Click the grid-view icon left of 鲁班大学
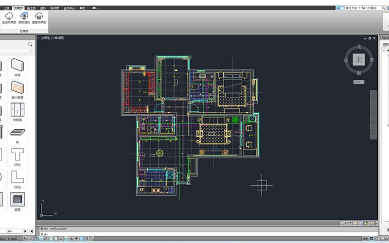The image size is (389, 243). point(337,8)
